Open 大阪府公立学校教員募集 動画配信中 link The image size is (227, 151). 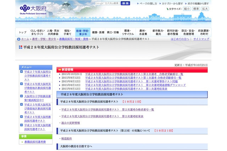tap(38, 98)
